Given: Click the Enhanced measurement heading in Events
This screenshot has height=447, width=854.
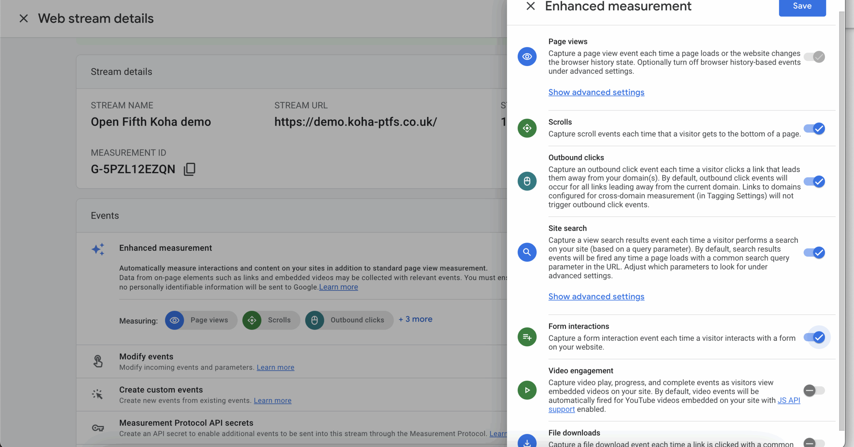Looking at the screenshot, I should point(165,248).
